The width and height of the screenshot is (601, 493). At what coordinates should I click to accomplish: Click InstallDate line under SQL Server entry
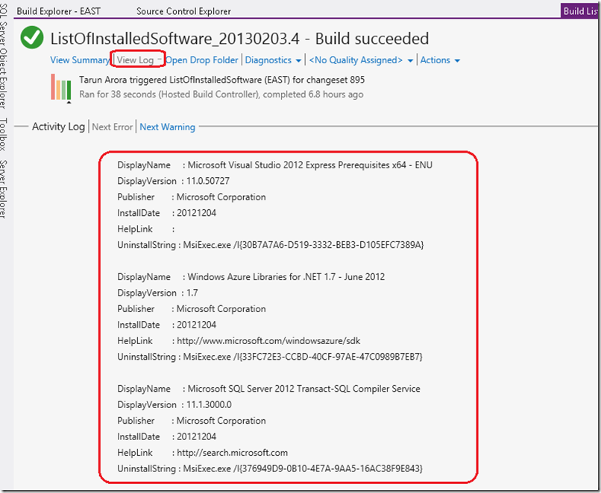(167, 436)
